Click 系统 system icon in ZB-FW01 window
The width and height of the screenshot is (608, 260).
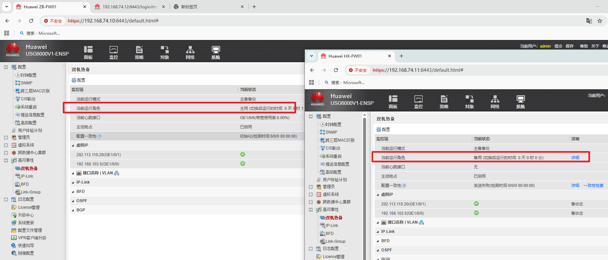click(215, 52)
